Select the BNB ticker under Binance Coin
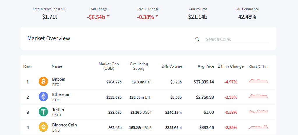 pyautogui.click(x=56, y=130)
